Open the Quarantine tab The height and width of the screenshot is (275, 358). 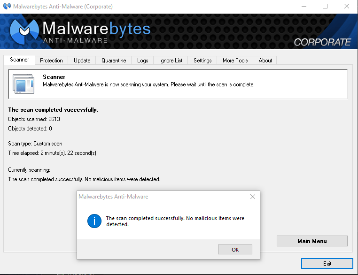114,61
